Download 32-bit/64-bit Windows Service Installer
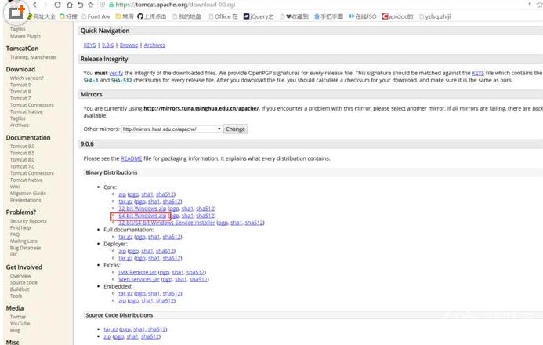Image resolution: width=543 pixels, height=345 pixels. (167, 223)
